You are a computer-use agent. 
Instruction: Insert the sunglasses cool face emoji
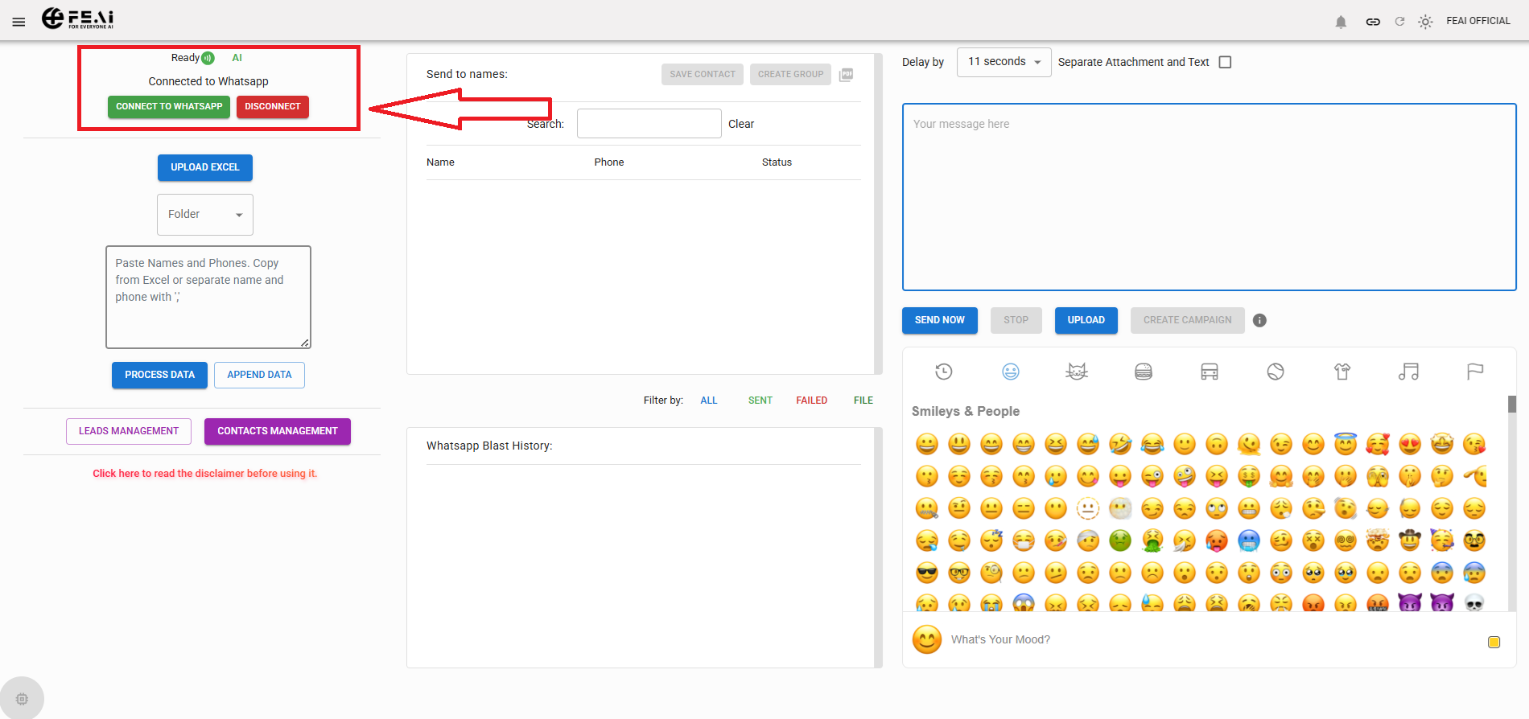pos(927,573)
